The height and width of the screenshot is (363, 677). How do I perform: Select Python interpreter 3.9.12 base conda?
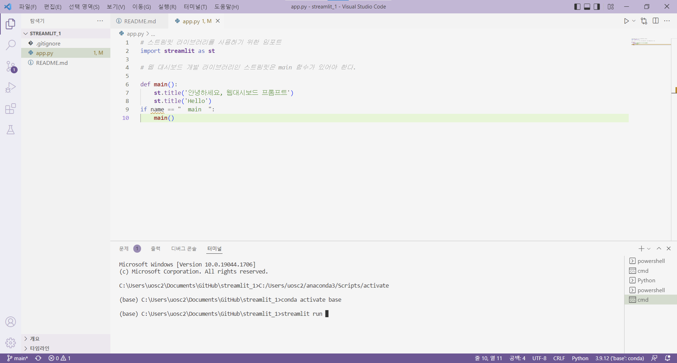(620, 358)
